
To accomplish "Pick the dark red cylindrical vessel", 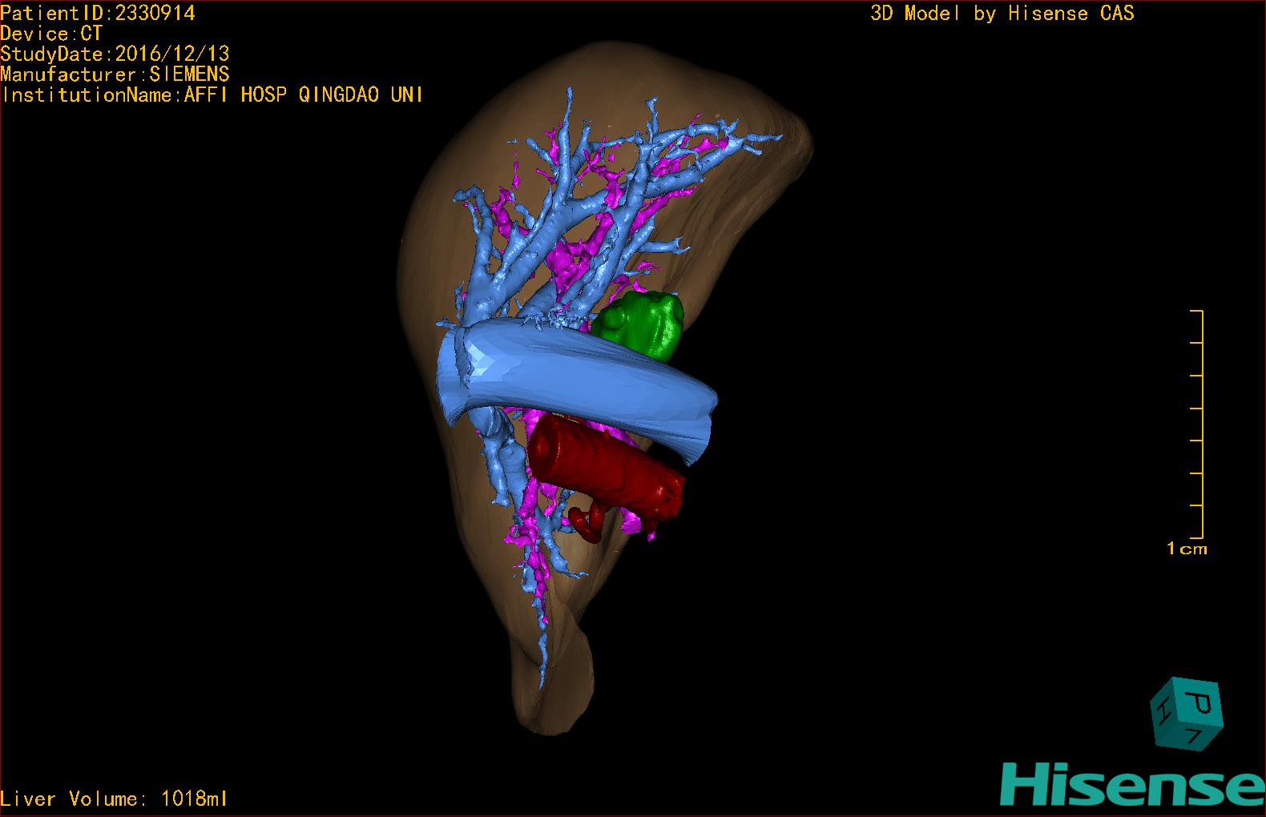I will tap(607, 469).
